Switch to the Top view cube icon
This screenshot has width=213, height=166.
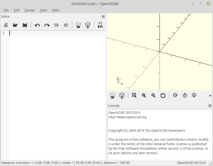185,95
